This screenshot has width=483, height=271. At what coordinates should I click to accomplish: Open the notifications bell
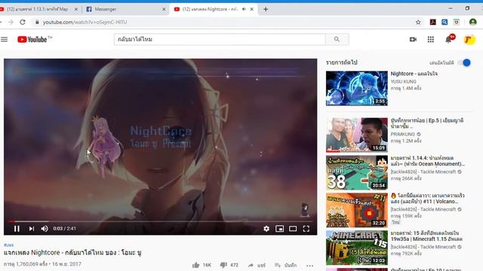(x=449, y=39)
